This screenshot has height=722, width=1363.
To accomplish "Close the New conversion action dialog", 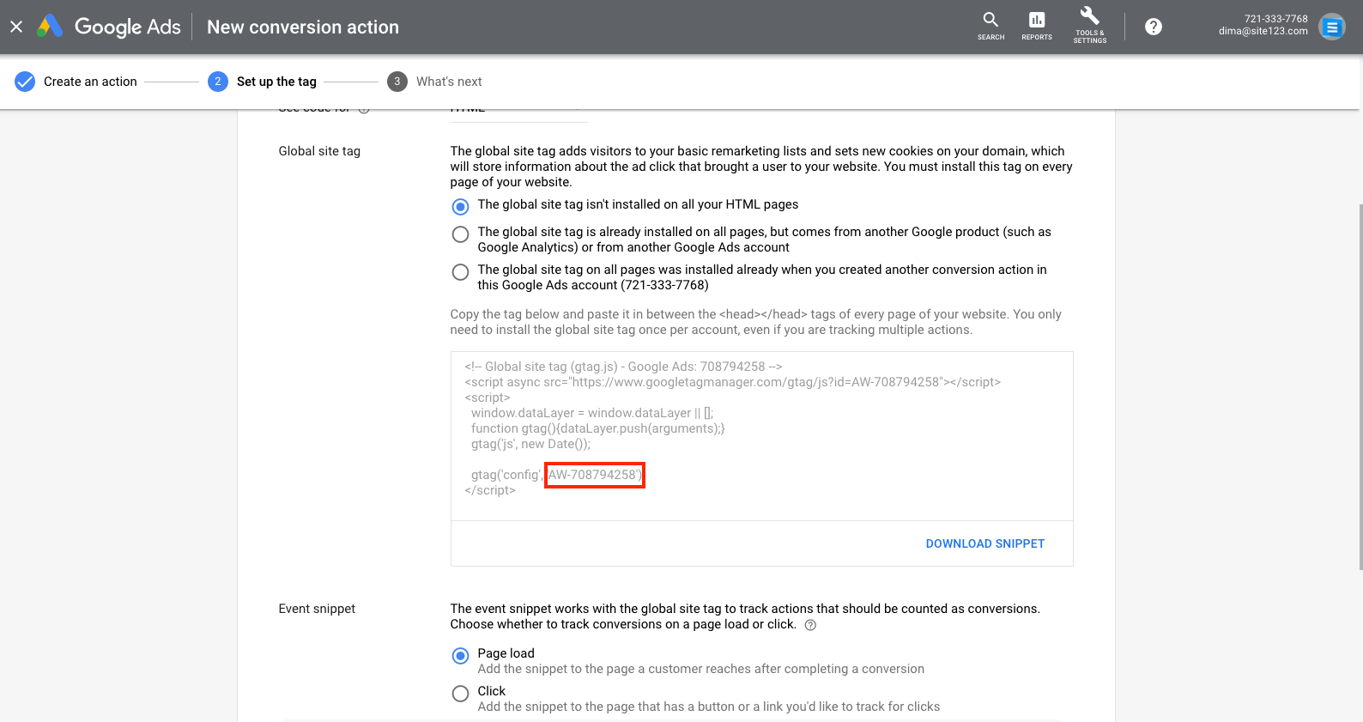I will pos(16,27).
